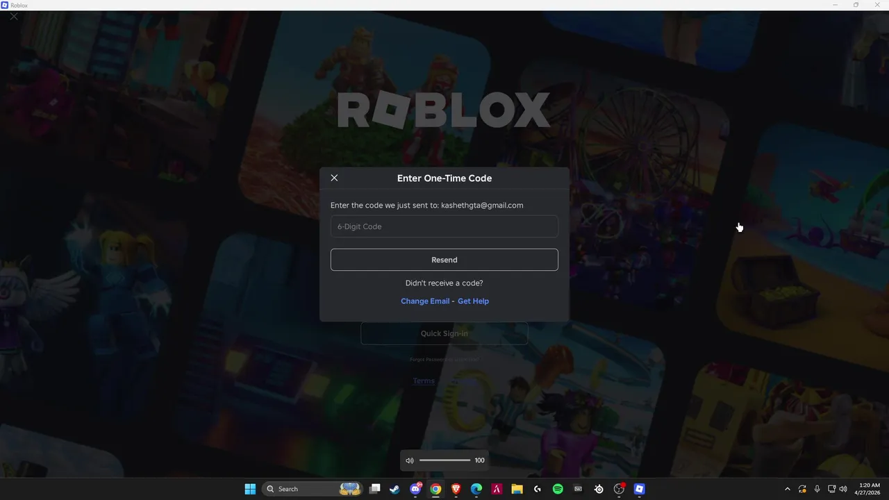Open Logitech G HUB from taskbar

(538, 489)
